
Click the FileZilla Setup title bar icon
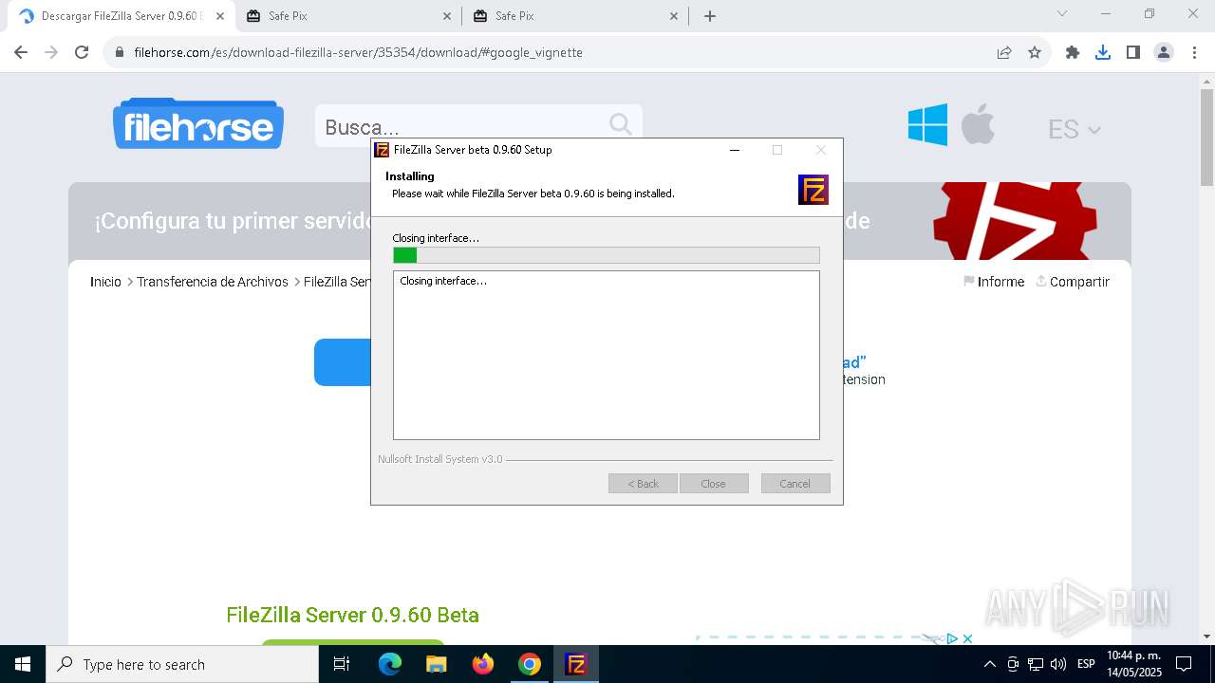382,149
